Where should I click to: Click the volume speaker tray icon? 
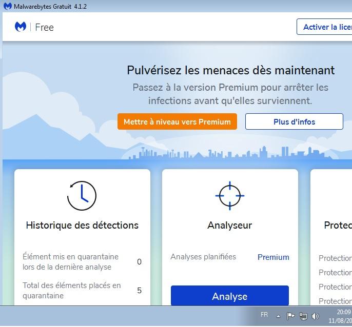(x=315, y=316)
